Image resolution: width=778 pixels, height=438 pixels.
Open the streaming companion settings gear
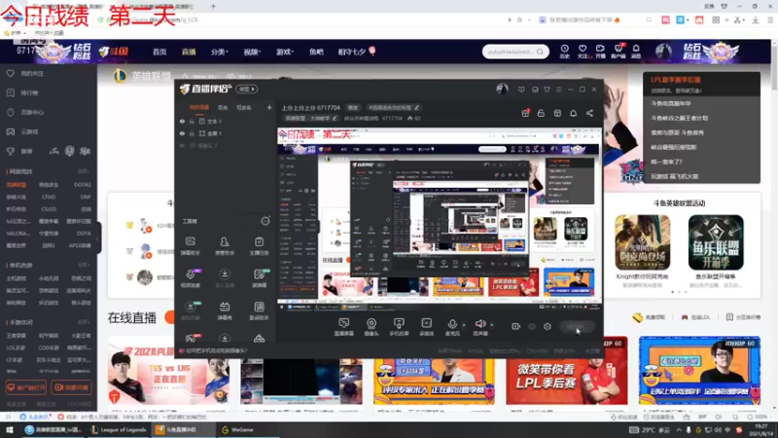(x=548, y=326)
